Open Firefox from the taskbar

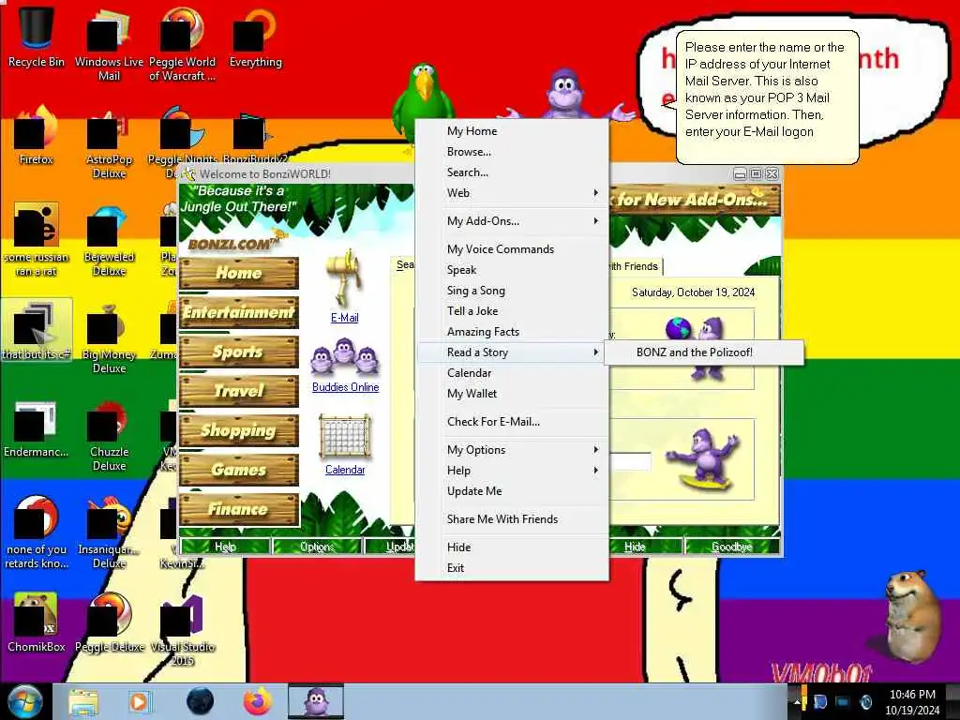[x=258, y=701]
